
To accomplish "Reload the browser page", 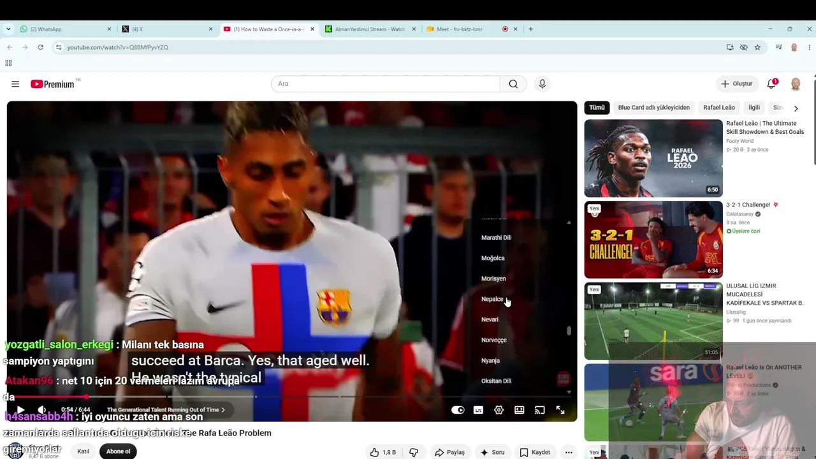I will coord(40,47).
